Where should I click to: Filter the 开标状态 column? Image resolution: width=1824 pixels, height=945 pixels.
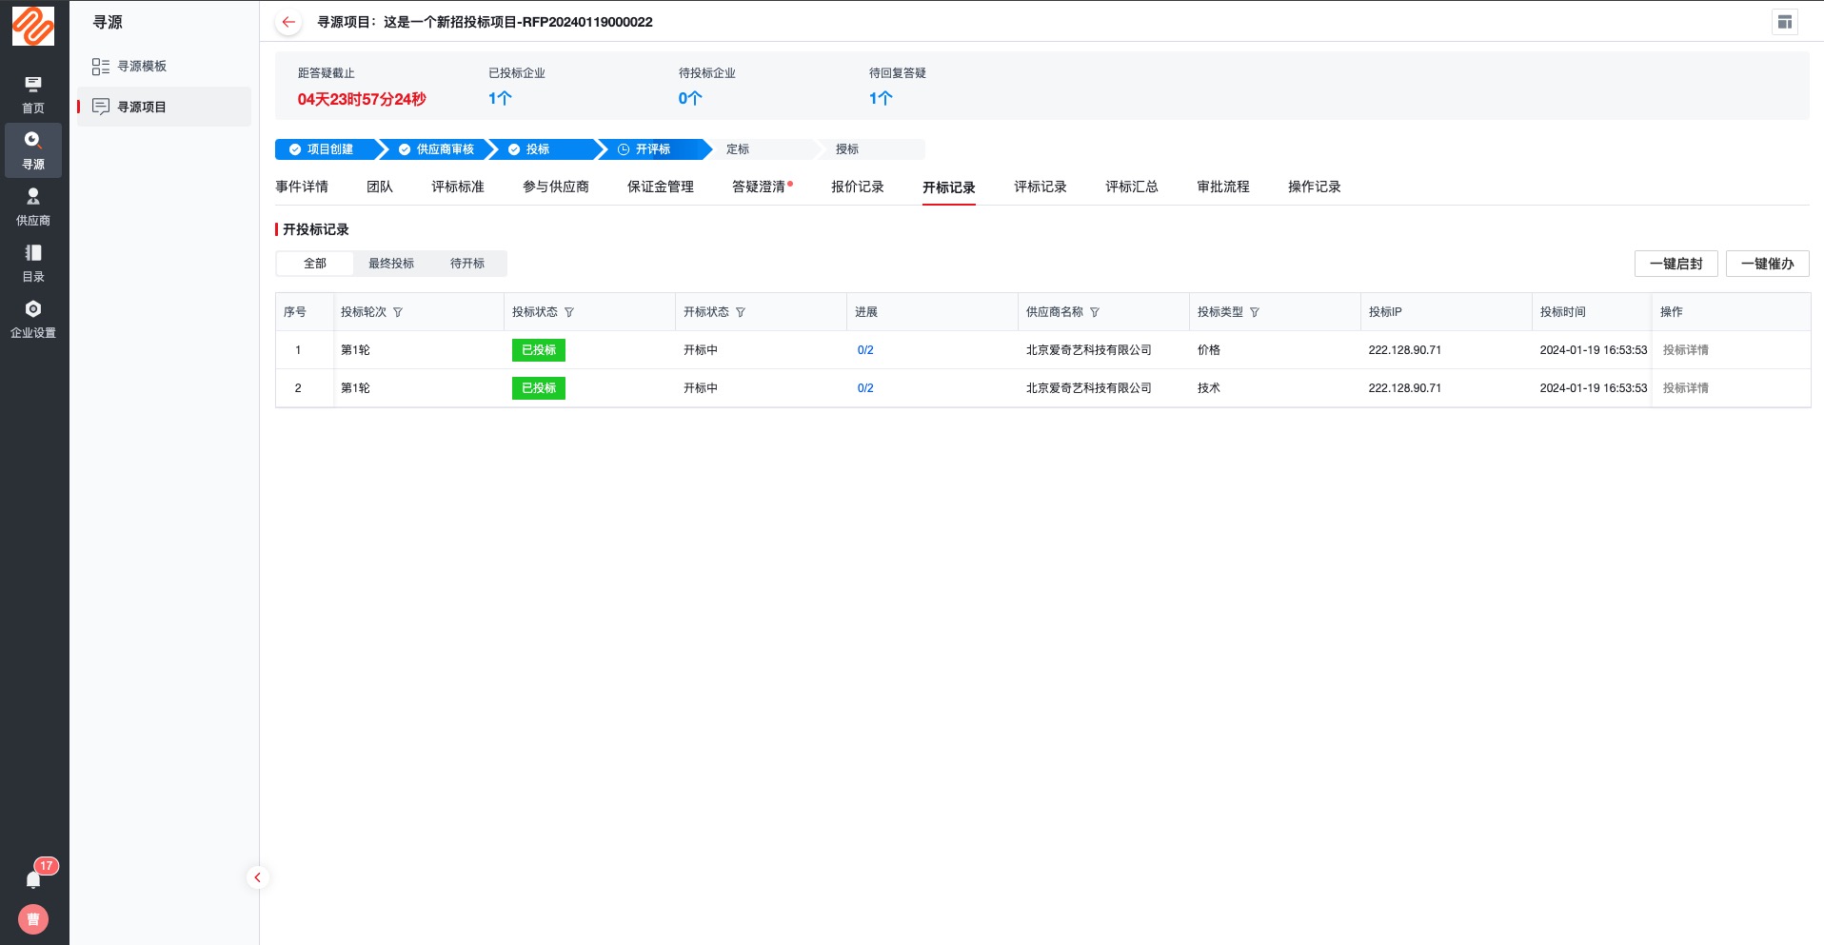[x=741, y=312]
